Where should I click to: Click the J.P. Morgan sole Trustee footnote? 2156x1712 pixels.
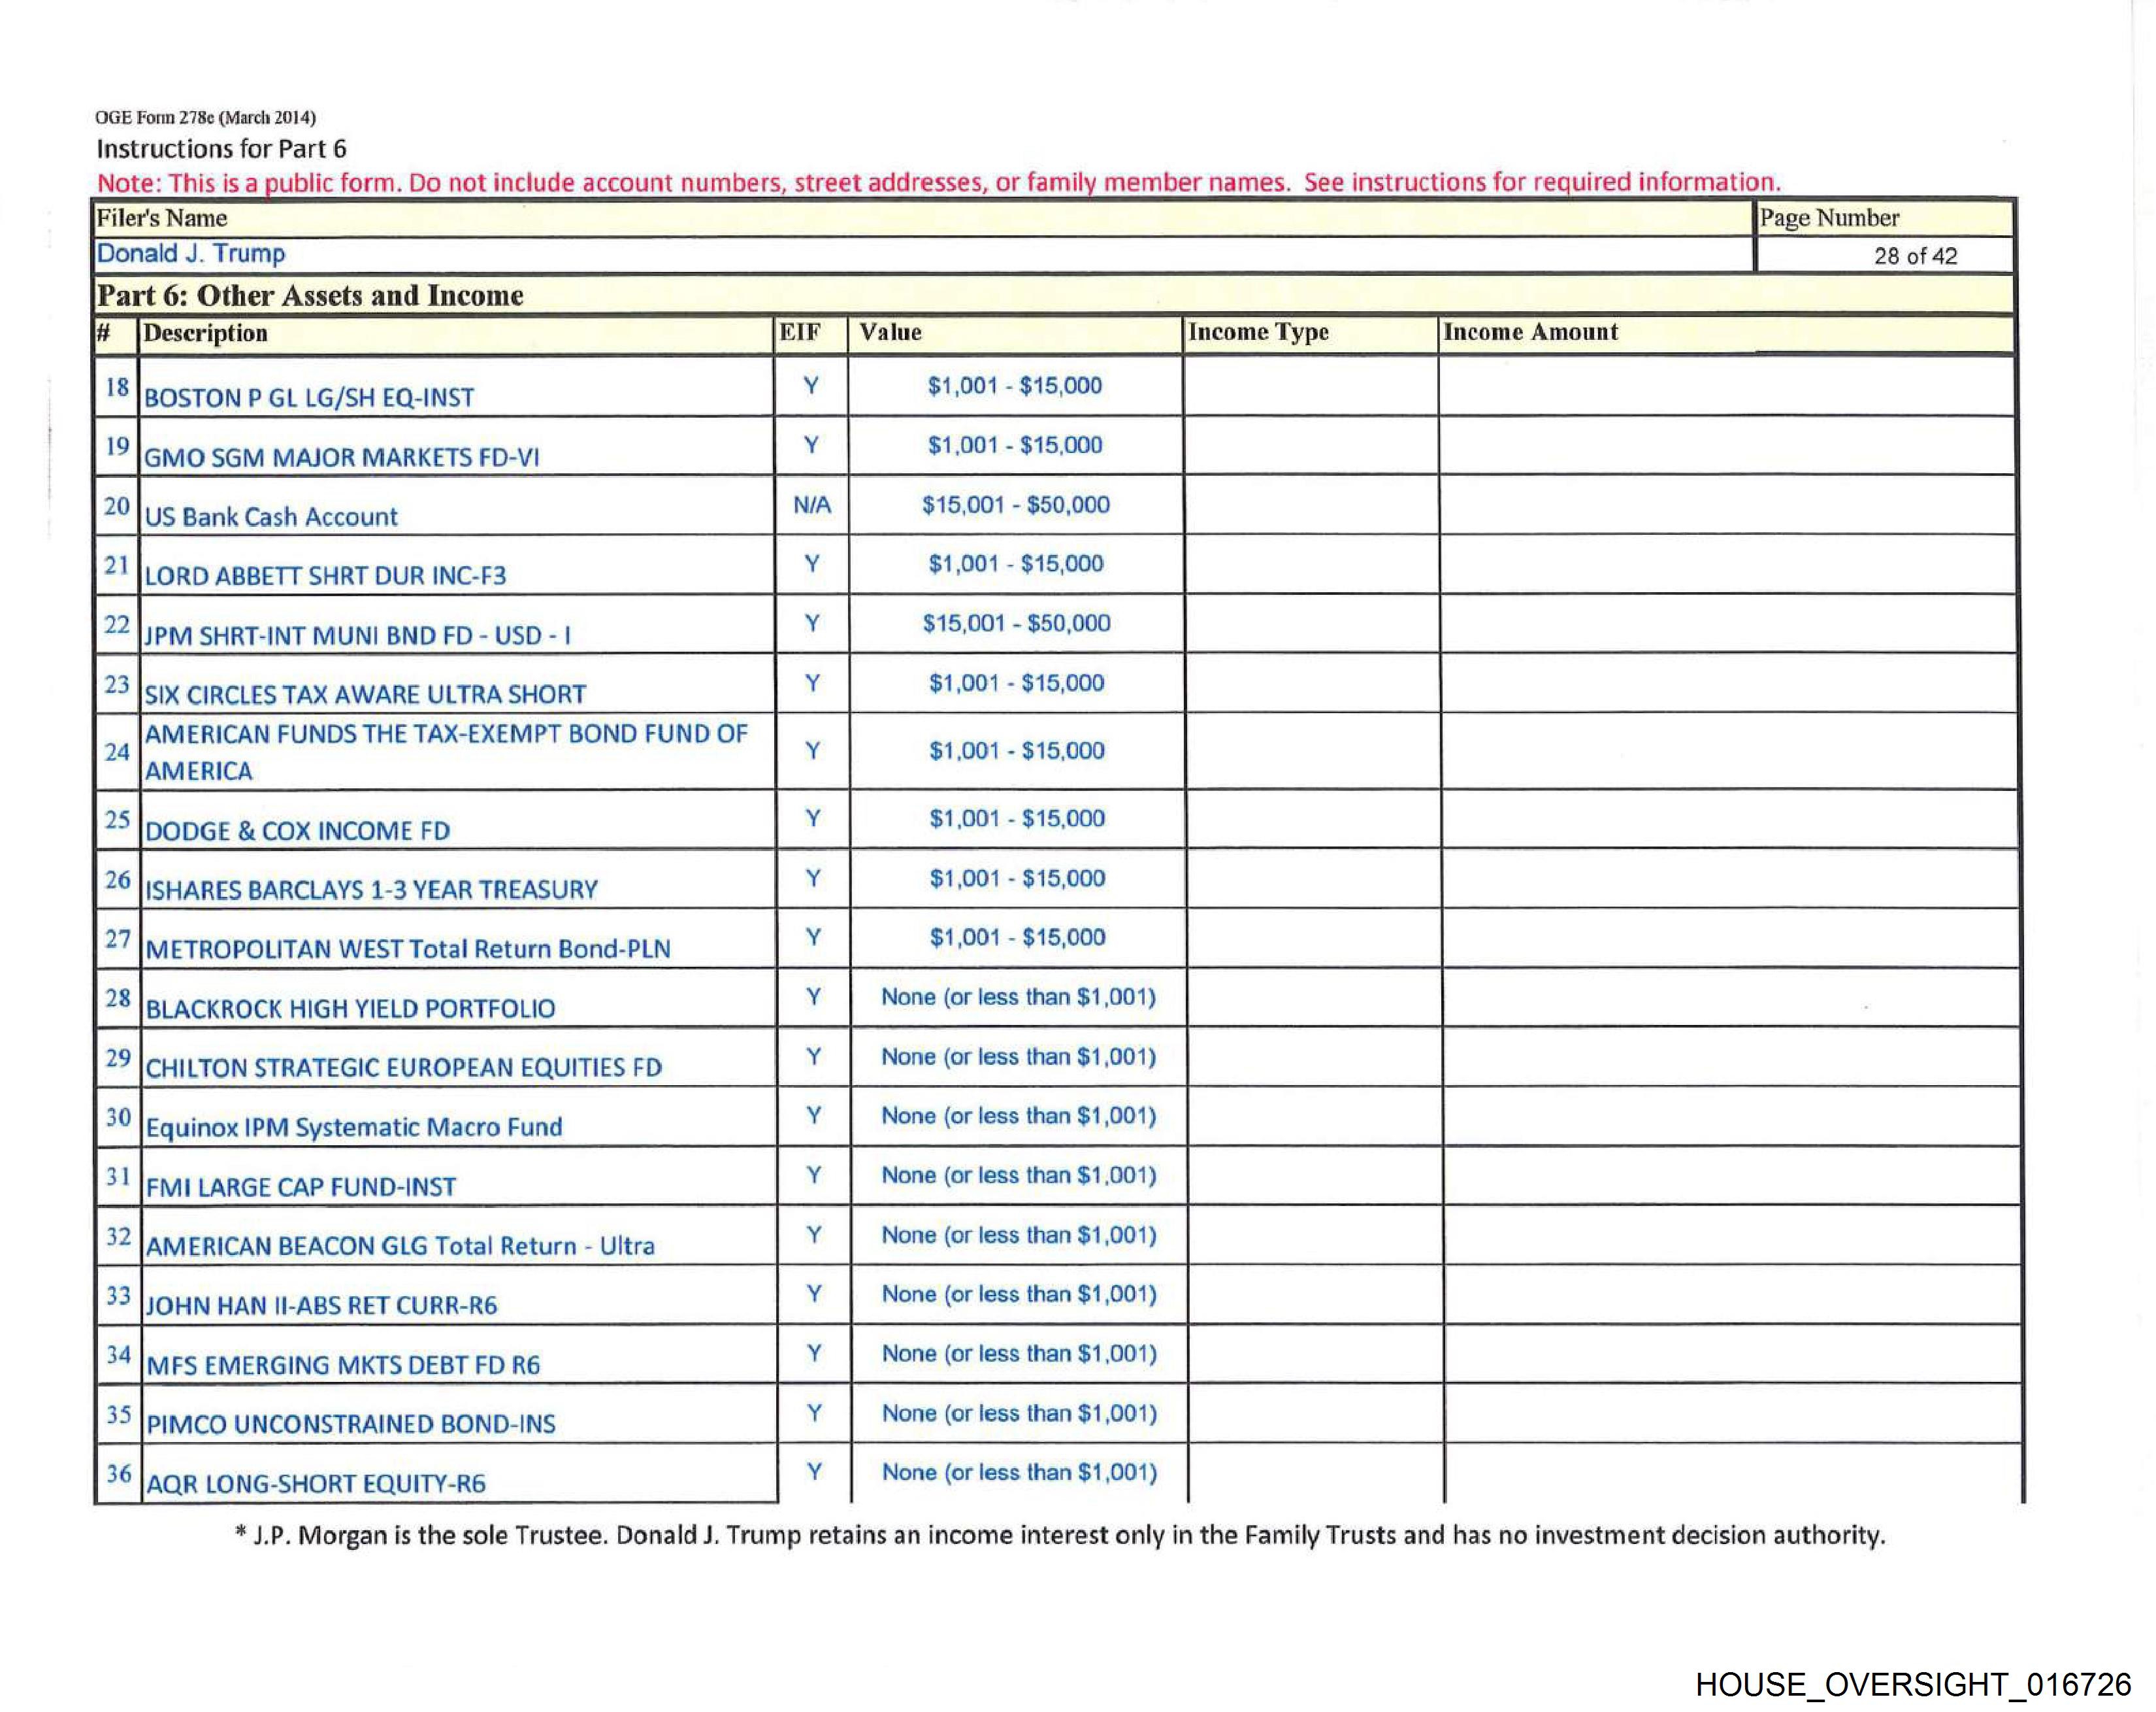(1059, 1535)
